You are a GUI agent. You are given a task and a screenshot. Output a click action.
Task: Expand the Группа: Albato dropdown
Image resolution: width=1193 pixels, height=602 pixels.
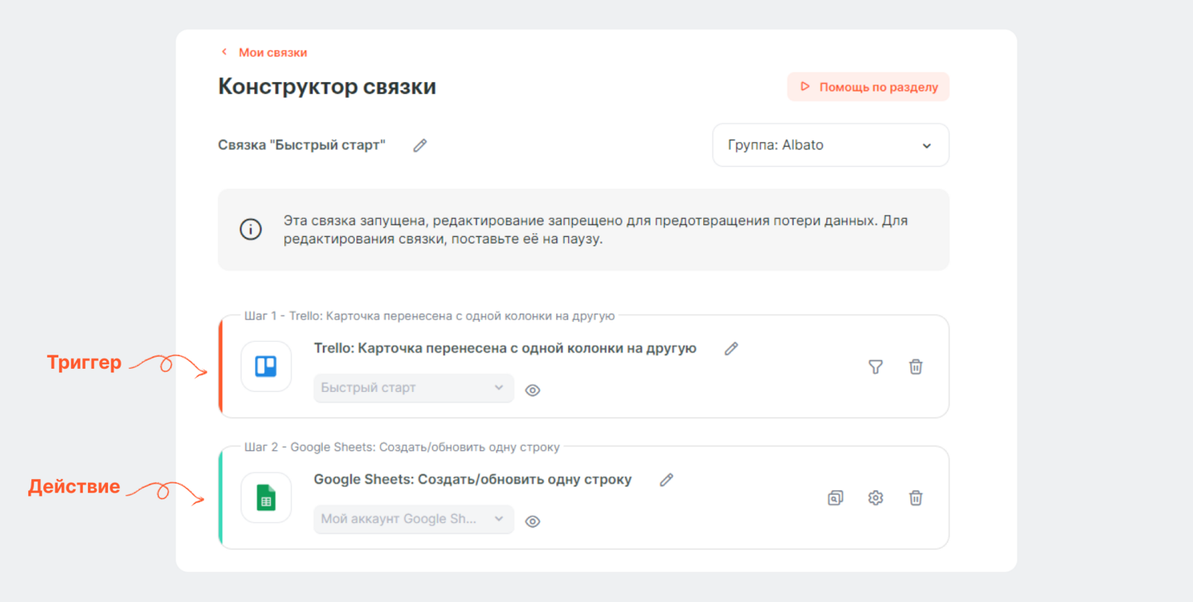[x=830, y=145]
